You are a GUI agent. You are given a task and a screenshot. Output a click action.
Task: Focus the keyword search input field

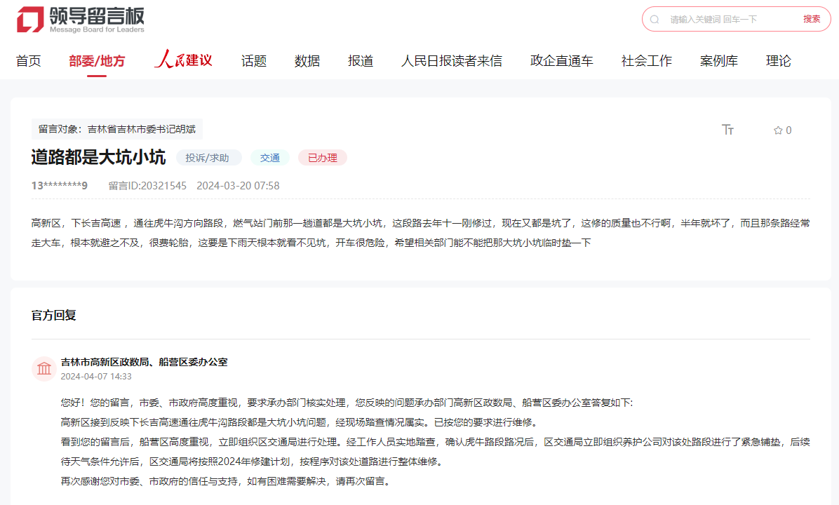pyautogui.click(x=730, y=20)
